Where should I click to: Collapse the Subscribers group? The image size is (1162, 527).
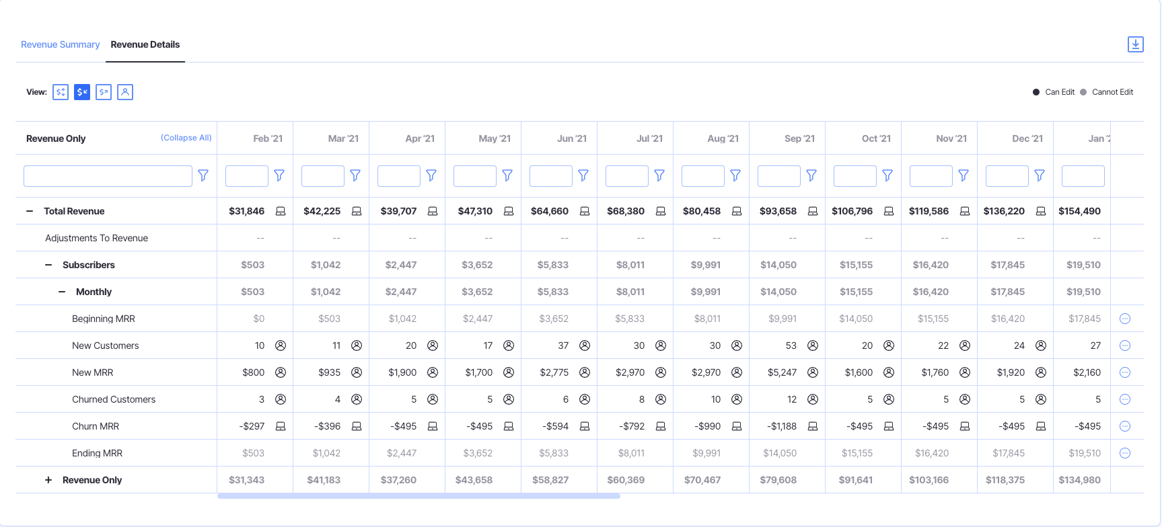coord(48,265)
